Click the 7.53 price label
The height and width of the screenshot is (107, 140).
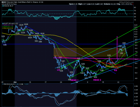121,53
